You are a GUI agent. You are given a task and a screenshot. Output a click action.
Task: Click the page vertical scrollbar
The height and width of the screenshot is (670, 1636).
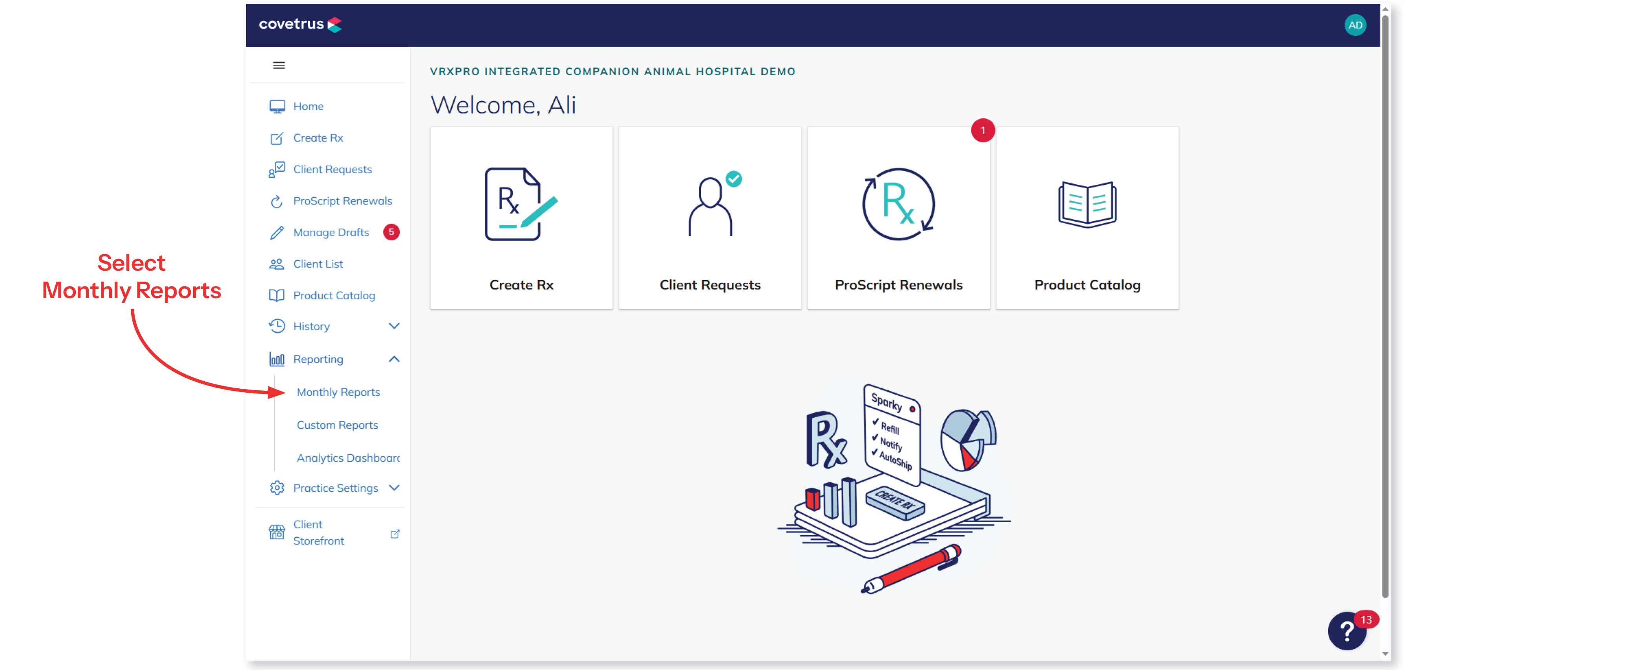pos(1385,304)
